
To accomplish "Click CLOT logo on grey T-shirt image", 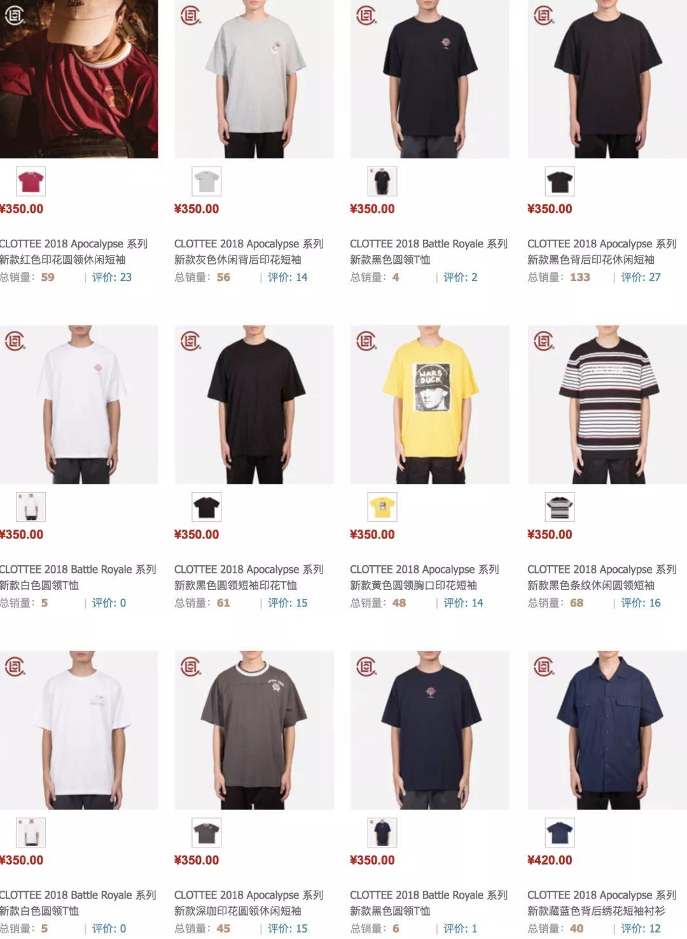I will point(190,15).
